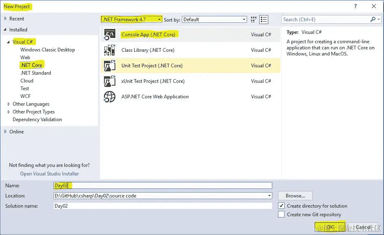The image size is (384, 235).
Task: Switch template list to small icons view
Action: point(254,20)
